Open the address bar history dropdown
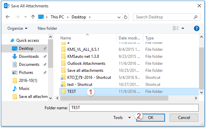The image size is (207, 129). (x=119, y=17)
